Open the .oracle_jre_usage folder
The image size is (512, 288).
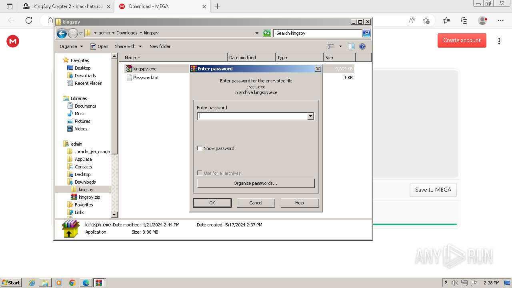92,152
